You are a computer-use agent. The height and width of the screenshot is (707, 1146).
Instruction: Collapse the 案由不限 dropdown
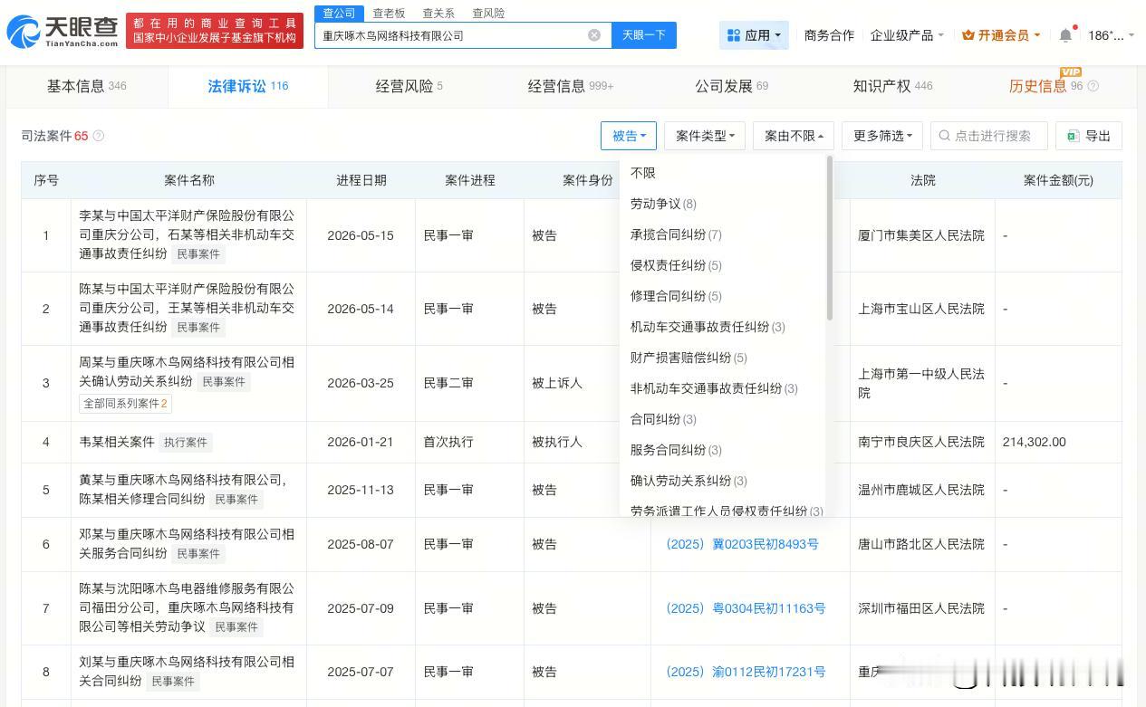(794, 136)
